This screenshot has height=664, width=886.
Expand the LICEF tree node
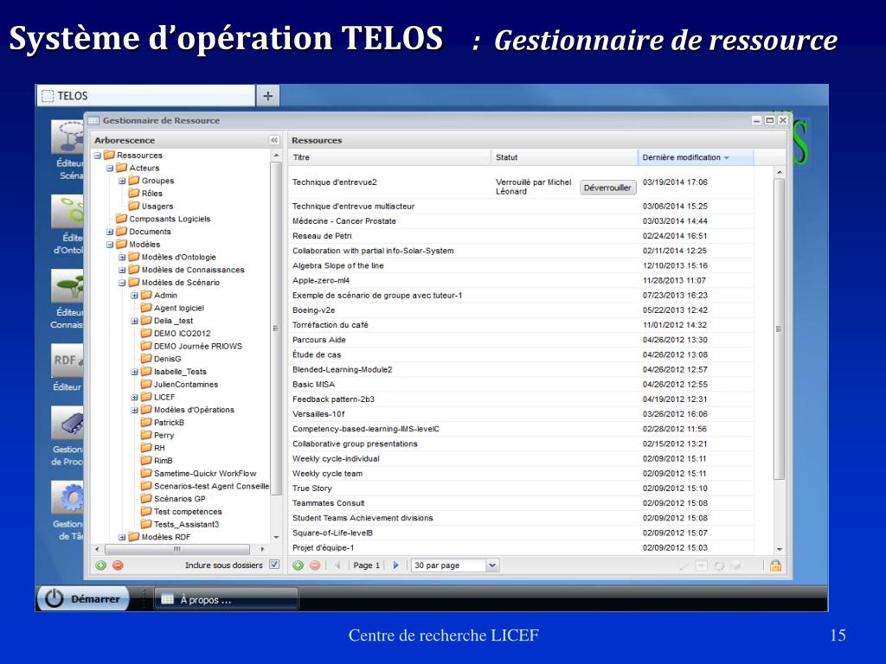tap(134, 397)
